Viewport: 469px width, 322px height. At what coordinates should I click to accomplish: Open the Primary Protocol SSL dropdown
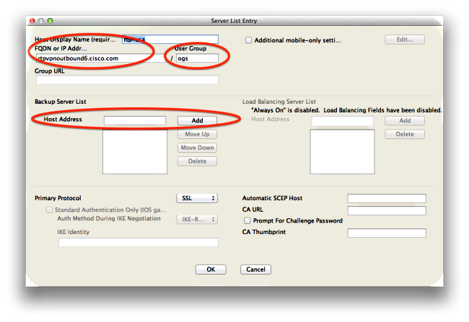tap(197, 198)
